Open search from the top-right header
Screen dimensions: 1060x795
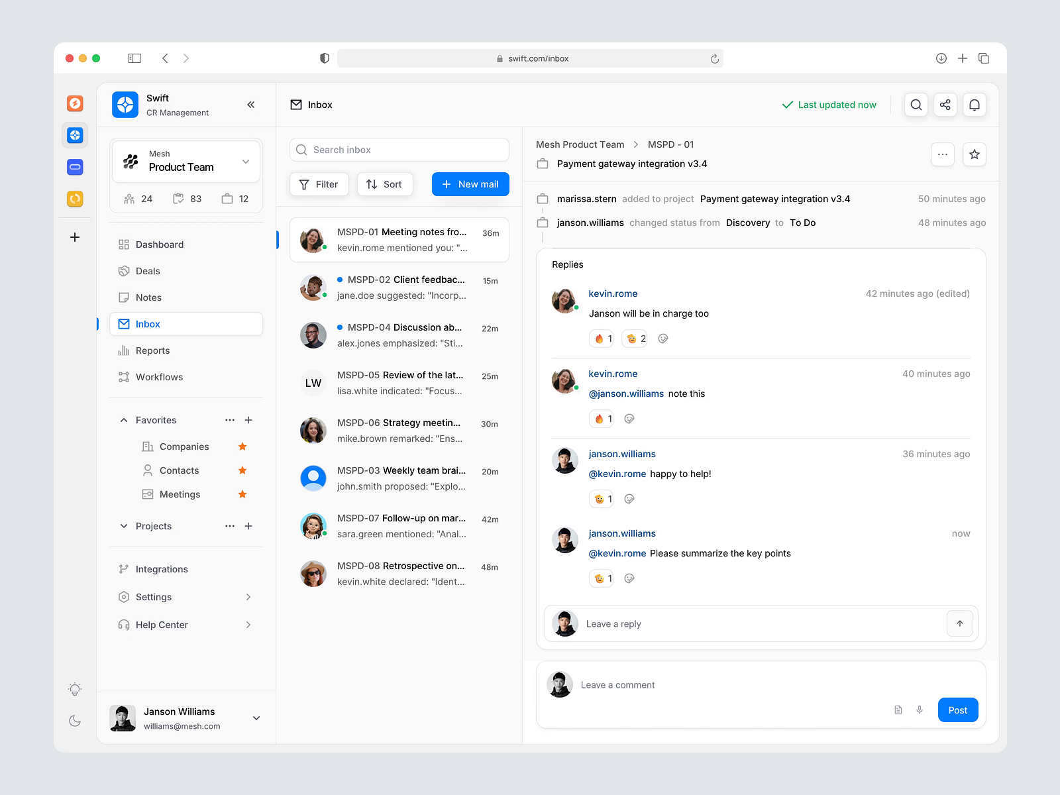pyautogui.click(x=916, y=105)
